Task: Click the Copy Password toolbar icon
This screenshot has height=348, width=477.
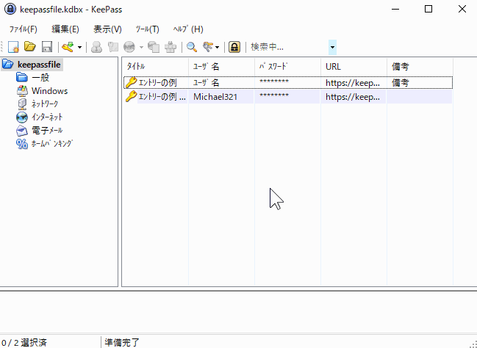Action: click(x=113, y=47)
